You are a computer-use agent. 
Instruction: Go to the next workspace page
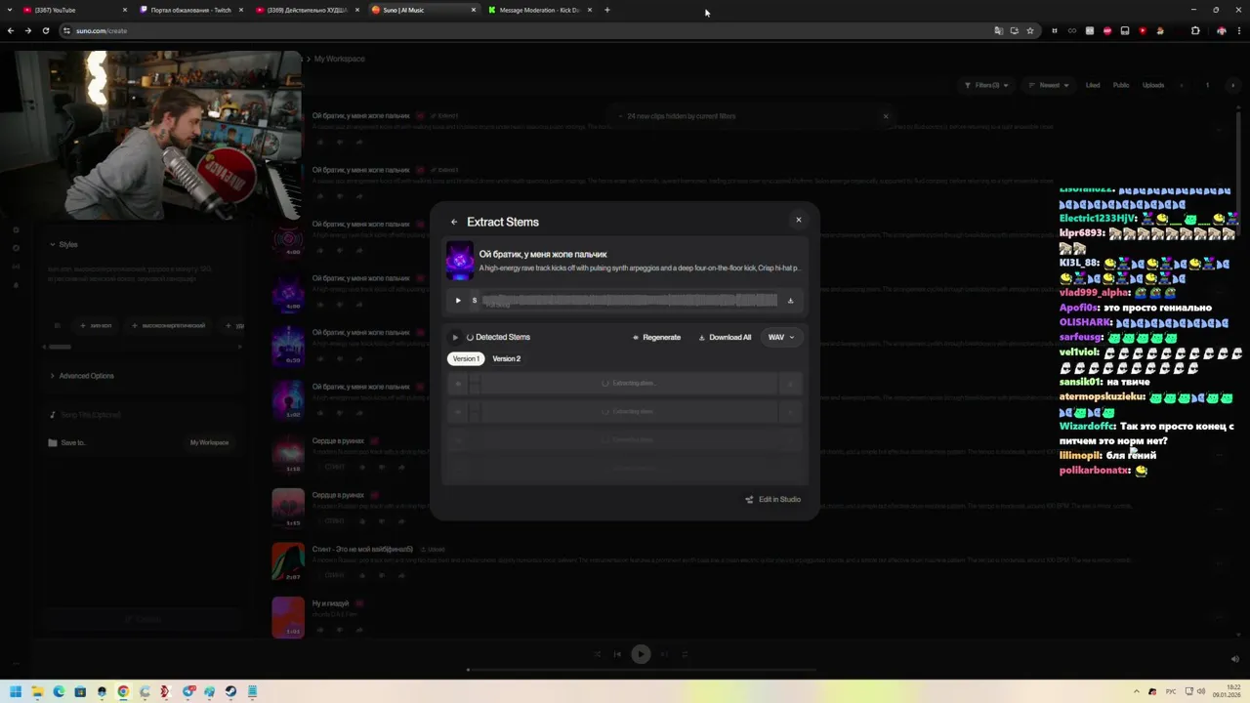click(x=1231, y=85)
